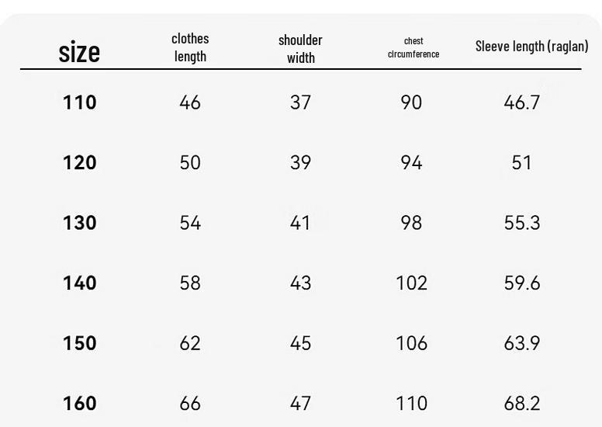Select size 110 row label
Screen dimensions: 602x427
[x=79, y=102]
